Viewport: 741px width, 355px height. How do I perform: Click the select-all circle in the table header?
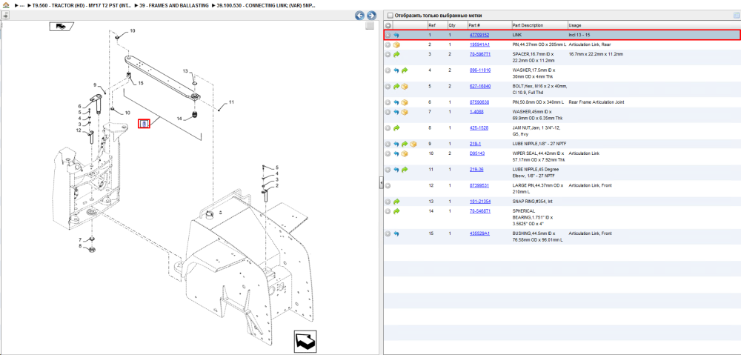point(388,25)
